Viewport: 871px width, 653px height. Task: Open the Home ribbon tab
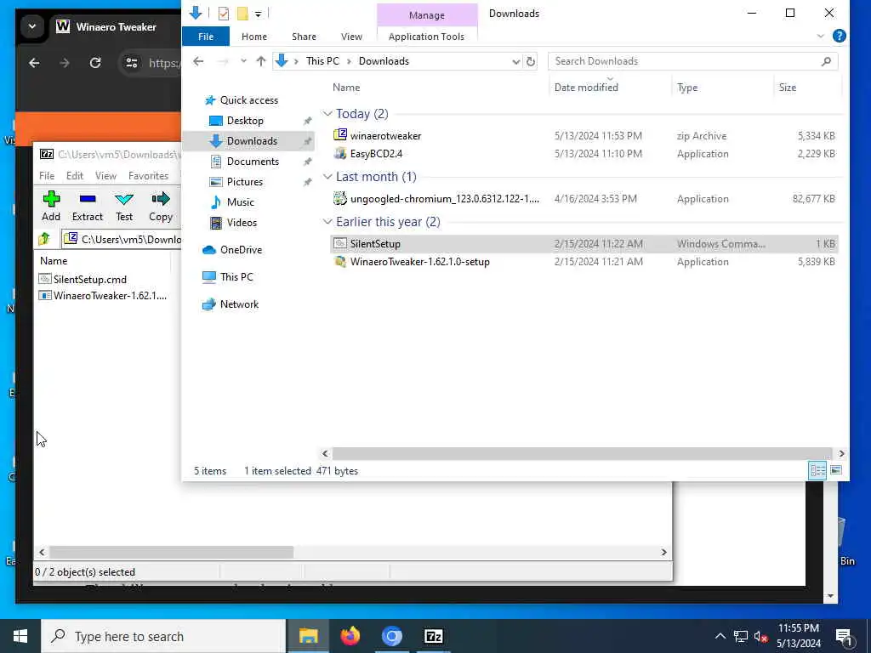[x=253, y=37]
